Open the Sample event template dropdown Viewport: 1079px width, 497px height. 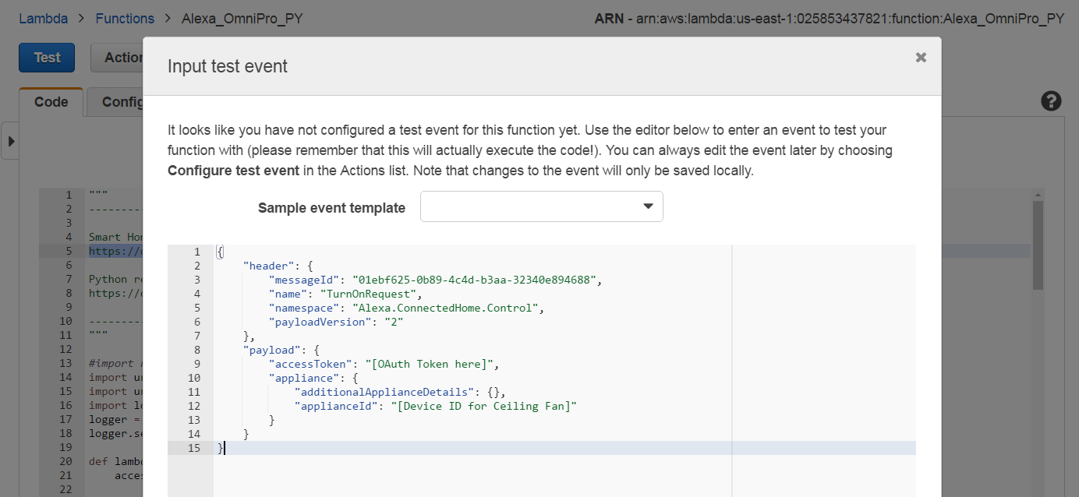tap(541, 206)
